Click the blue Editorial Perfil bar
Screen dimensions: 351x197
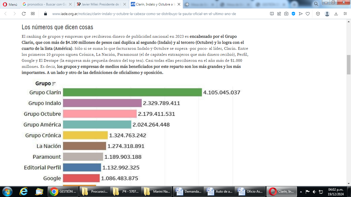click(x=82, y=167)
